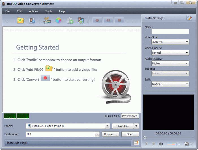Viewport: 198px width, 150px height.
Task: Open the Save As arrow dropdown
Action: [x=136, y=126]
